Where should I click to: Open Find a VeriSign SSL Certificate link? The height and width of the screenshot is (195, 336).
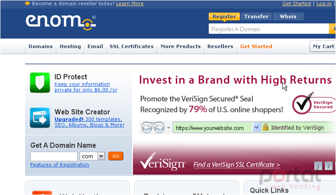tap(236, 165)
